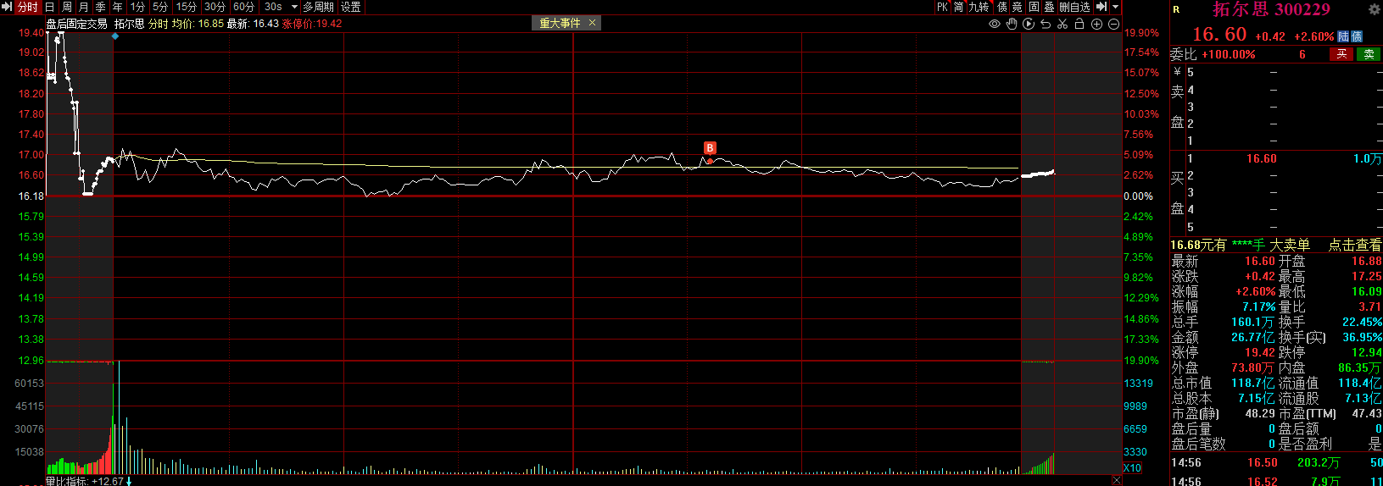Open settings via the gear icon beside the stock name
The width and height of the screenshot is (1383, 486).
point(1375,9)
